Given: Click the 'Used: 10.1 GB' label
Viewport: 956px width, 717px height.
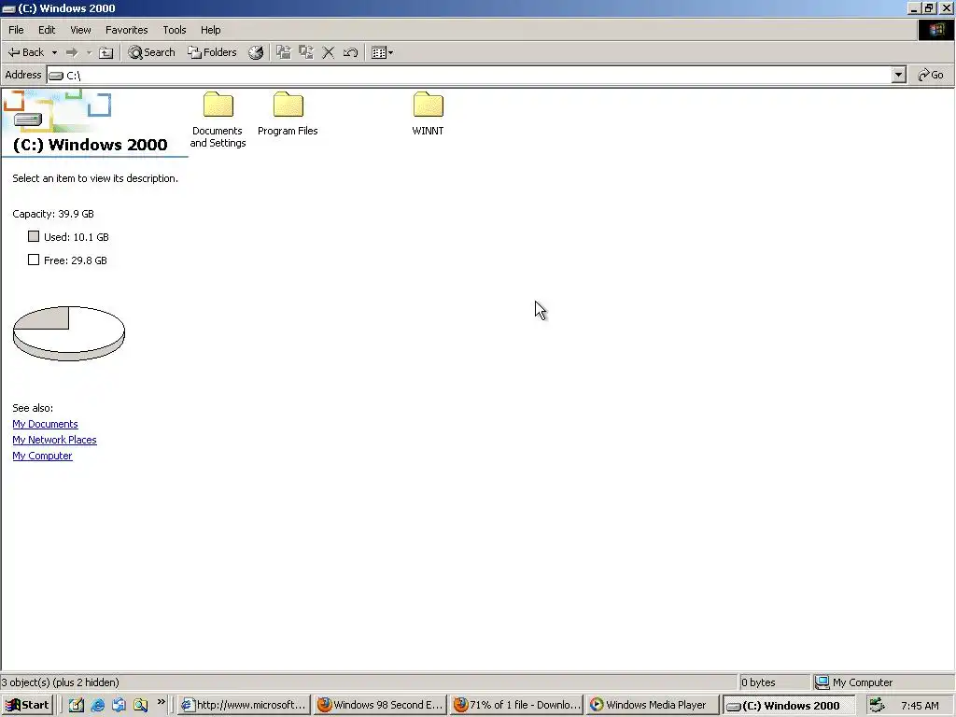Looking at the screenshot, I should tap(77, 236).
